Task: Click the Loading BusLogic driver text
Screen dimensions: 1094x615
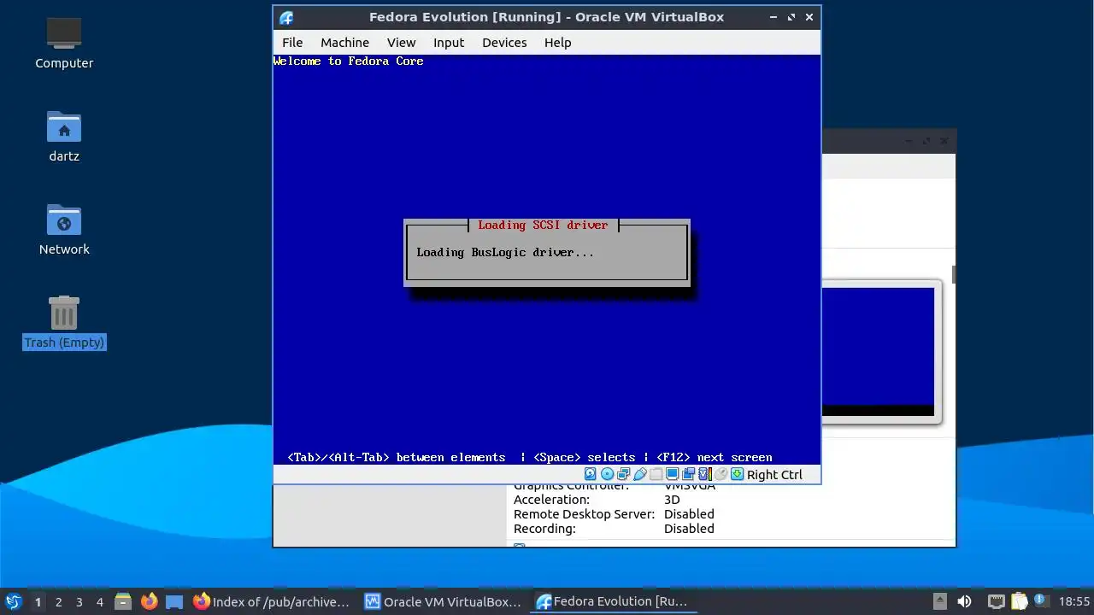Action: click(x=504, y=252)
